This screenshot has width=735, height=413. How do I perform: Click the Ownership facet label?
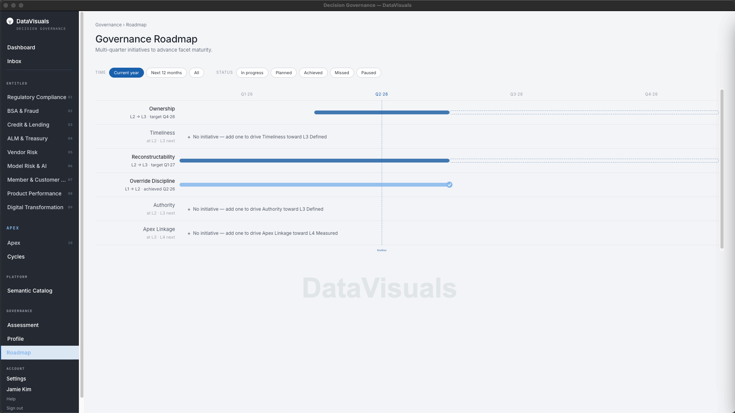click(x=162, y=109)
